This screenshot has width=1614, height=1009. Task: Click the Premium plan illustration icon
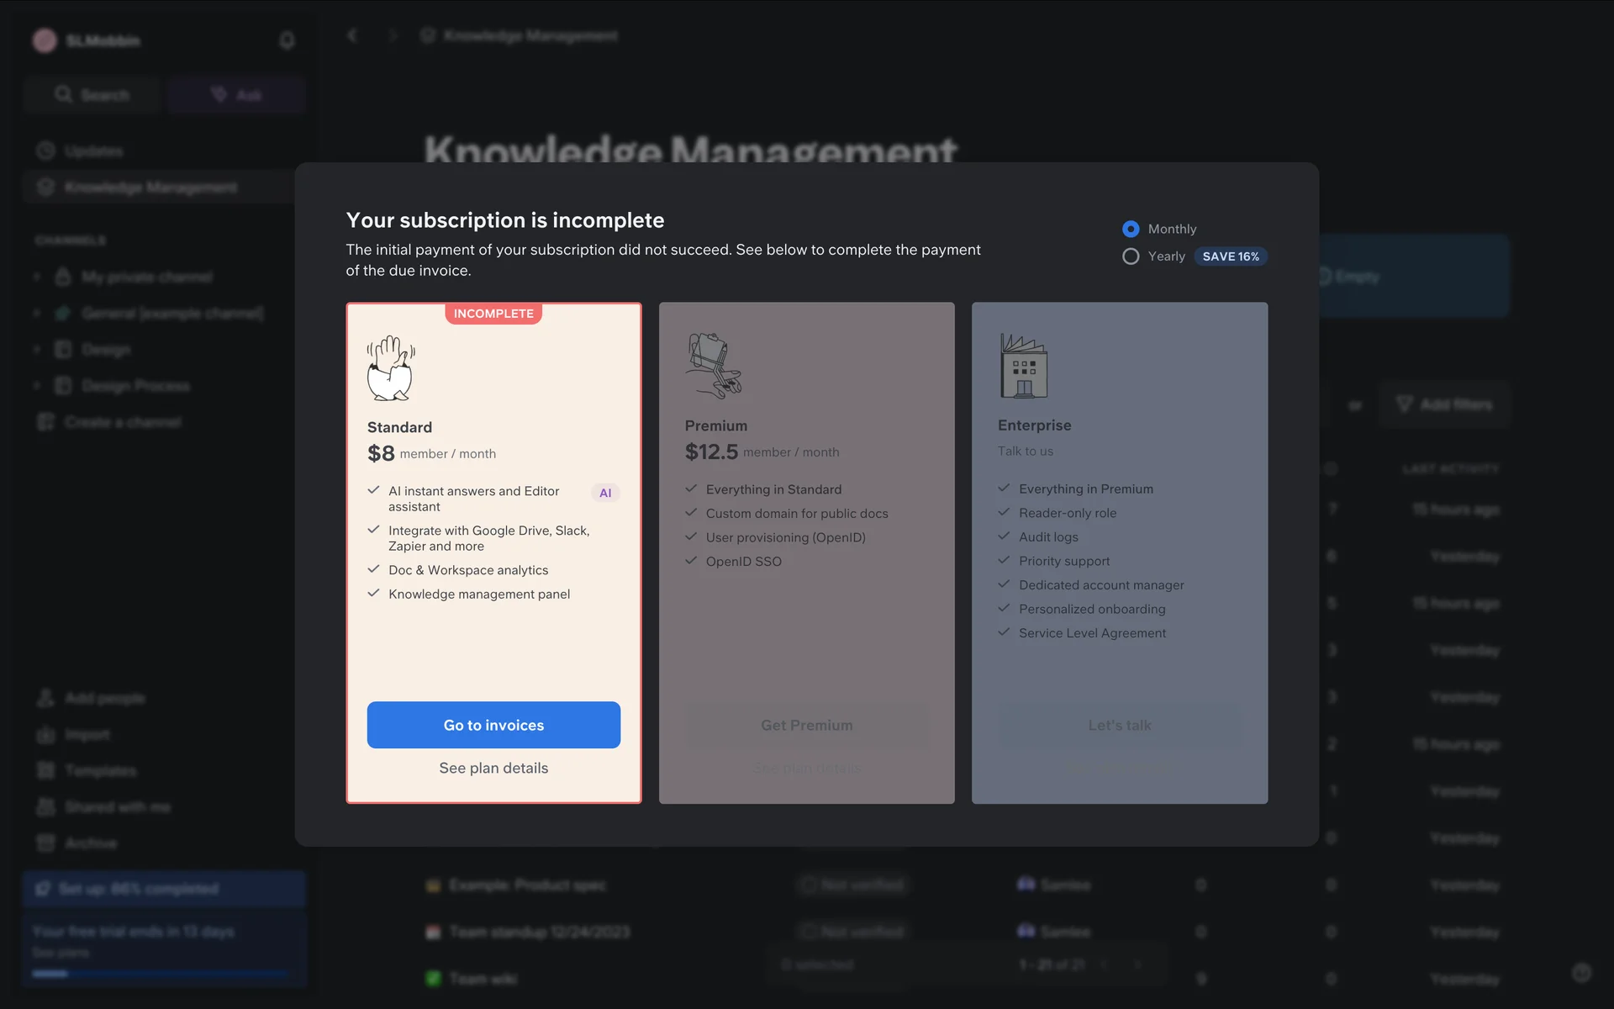pos(714,366)
